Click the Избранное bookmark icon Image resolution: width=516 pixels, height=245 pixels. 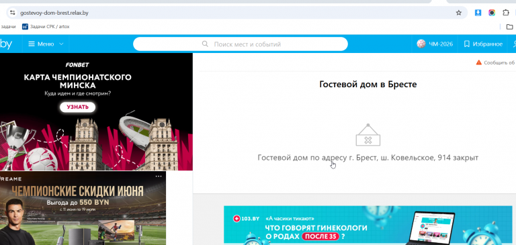point(466,44)
